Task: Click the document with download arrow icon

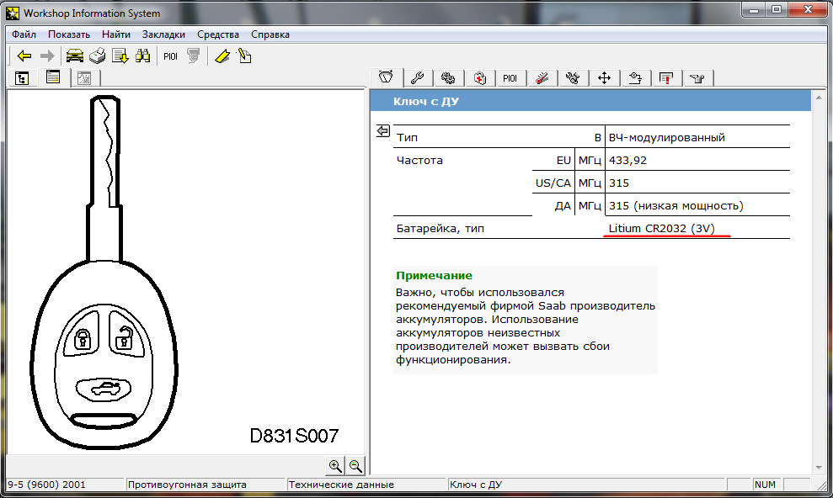Action: coord(120,56)
